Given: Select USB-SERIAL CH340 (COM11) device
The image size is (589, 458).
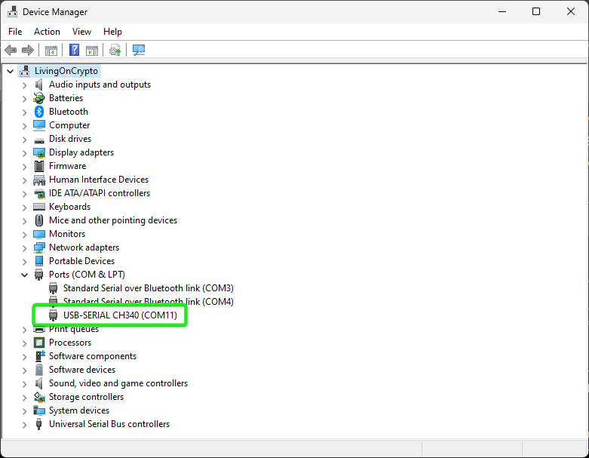Looking at the screenshot, I should (x=120, y=315).
